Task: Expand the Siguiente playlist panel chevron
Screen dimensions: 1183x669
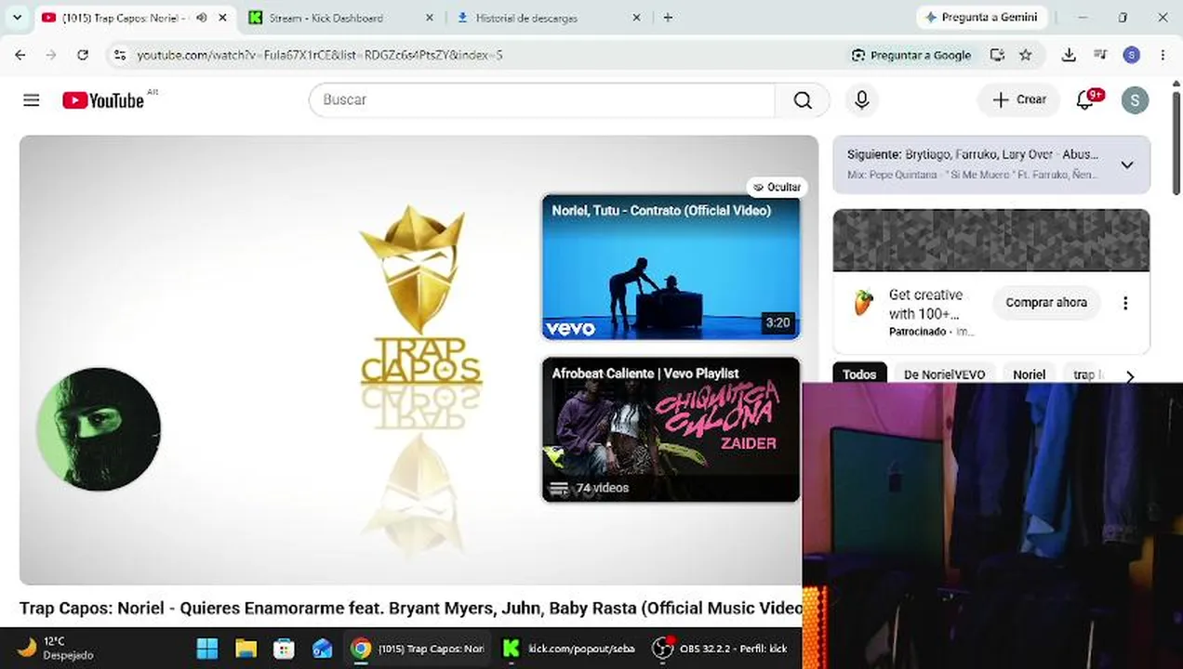Action: [x=1127, y=164]
